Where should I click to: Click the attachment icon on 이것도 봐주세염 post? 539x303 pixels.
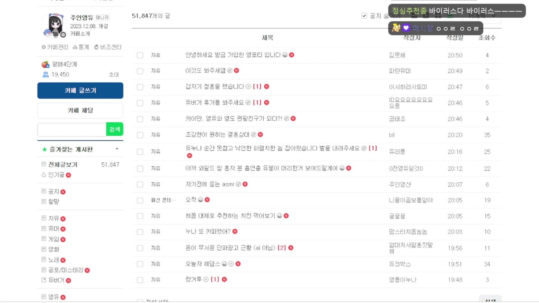(230, 70)
